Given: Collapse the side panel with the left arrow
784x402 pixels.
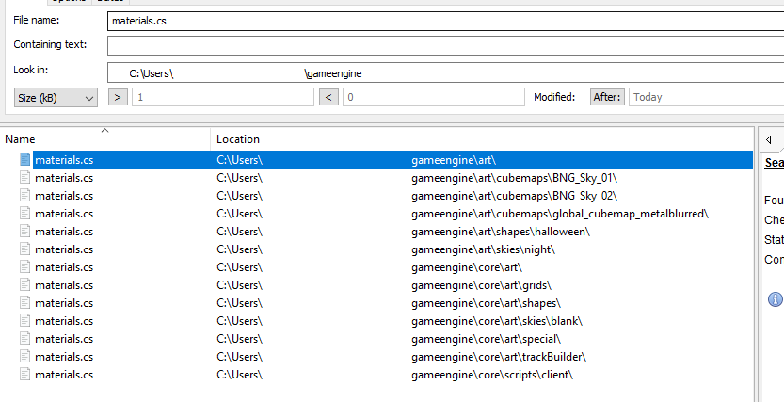Looking at the screenshot, I should [769, 139].
